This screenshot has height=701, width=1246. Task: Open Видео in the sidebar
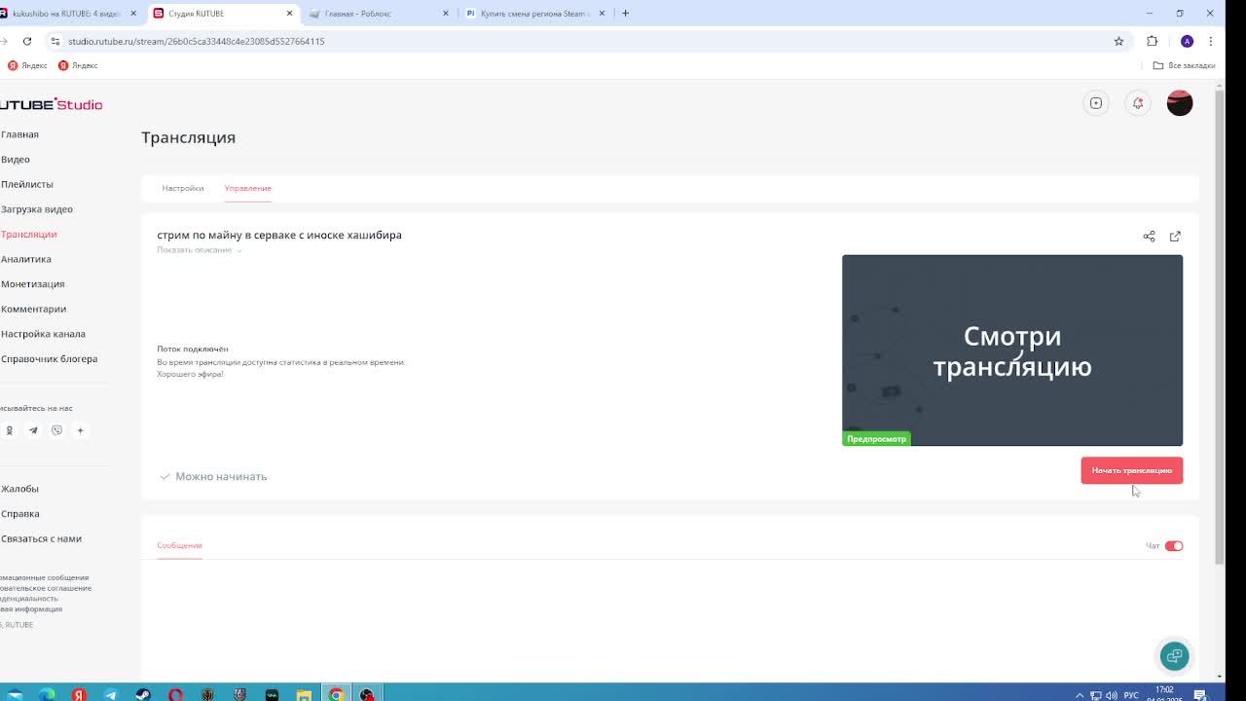click(16, 160)
